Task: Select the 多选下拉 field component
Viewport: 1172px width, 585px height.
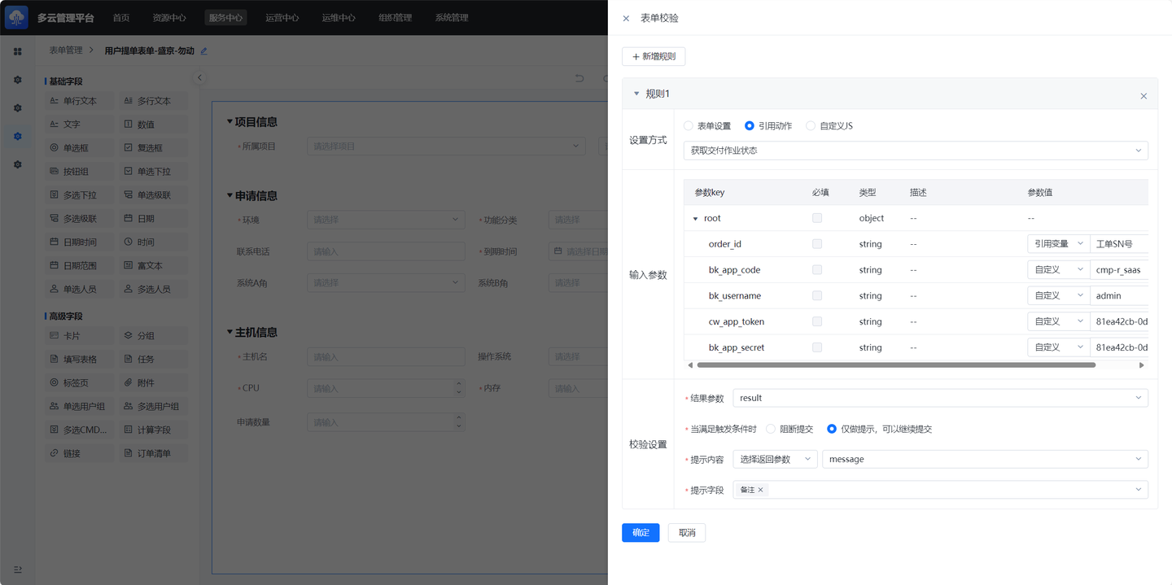Action: [79, 195]
